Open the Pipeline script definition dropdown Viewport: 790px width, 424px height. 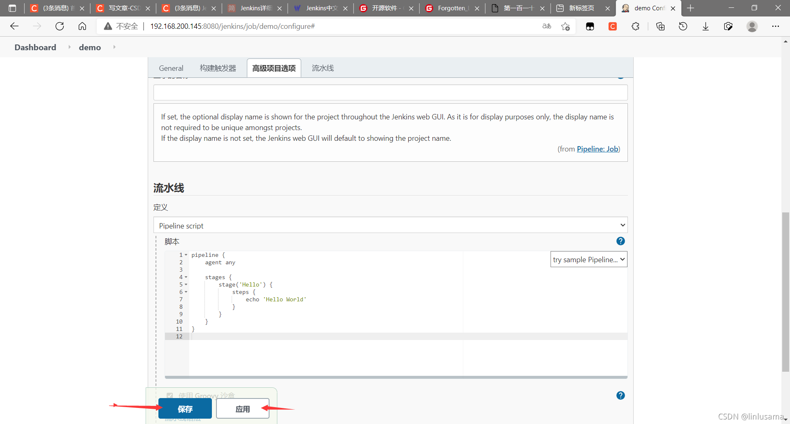[390, 225]
